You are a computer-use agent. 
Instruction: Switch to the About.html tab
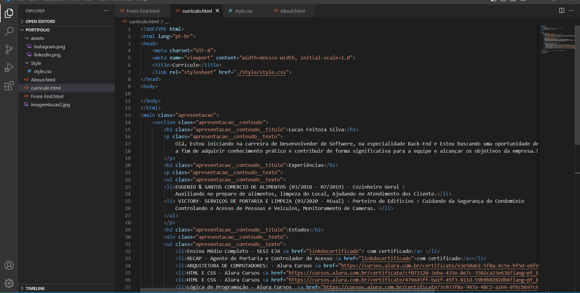(292, 11)
